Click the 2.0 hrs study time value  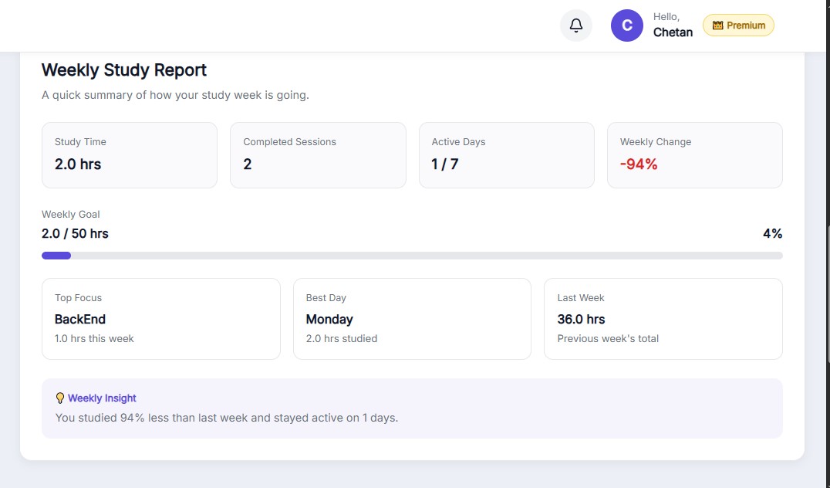pyautogui.click(x=78, y=164)
